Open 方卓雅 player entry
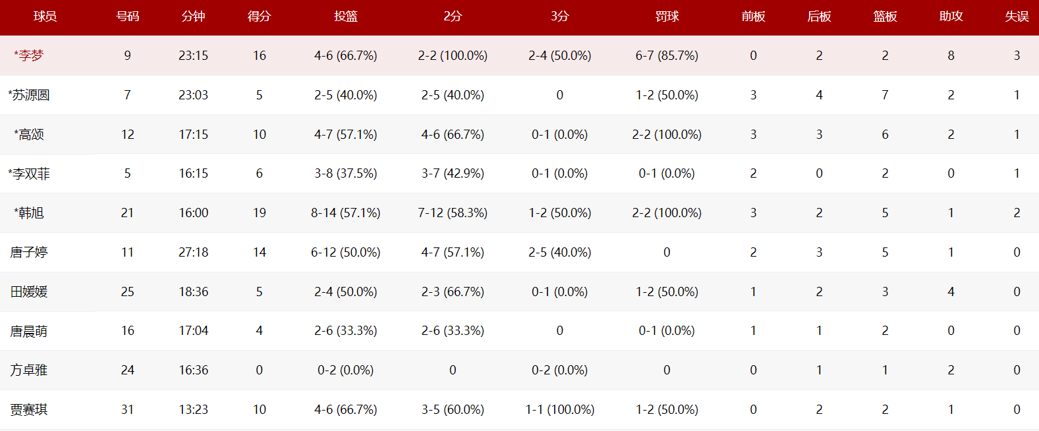 [29, 370]
